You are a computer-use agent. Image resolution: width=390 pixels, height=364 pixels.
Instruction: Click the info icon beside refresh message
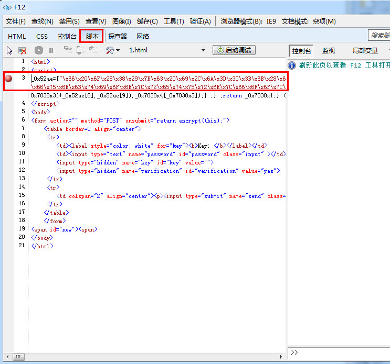pos(292,65)
